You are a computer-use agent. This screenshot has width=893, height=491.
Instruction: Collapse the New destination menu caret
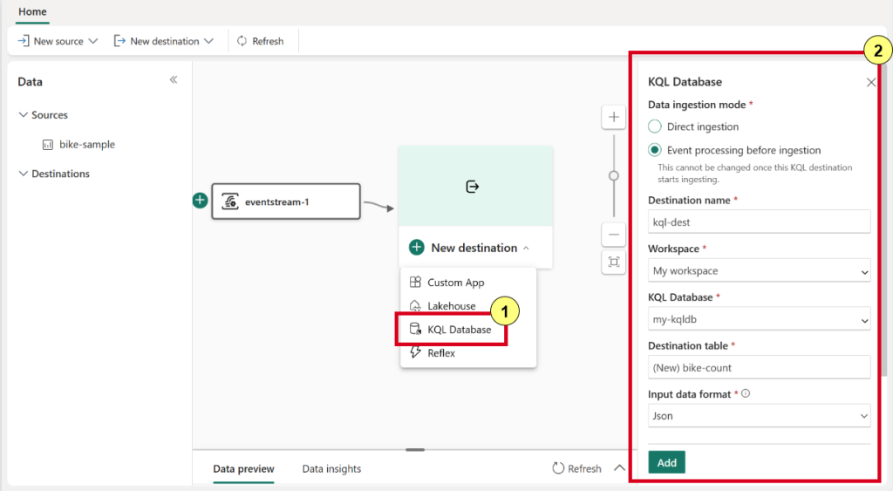[526, 248]
